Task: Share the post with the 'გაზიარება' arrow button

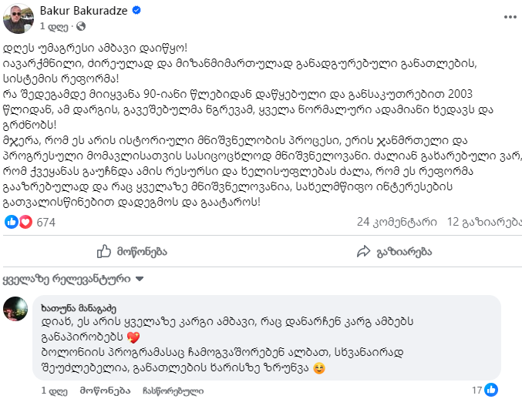Action: click(394, 251)
